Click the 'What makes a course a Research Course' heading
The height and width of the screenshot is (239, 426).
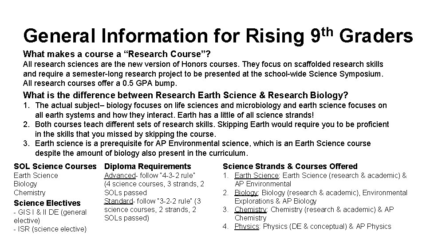(117, 54)
